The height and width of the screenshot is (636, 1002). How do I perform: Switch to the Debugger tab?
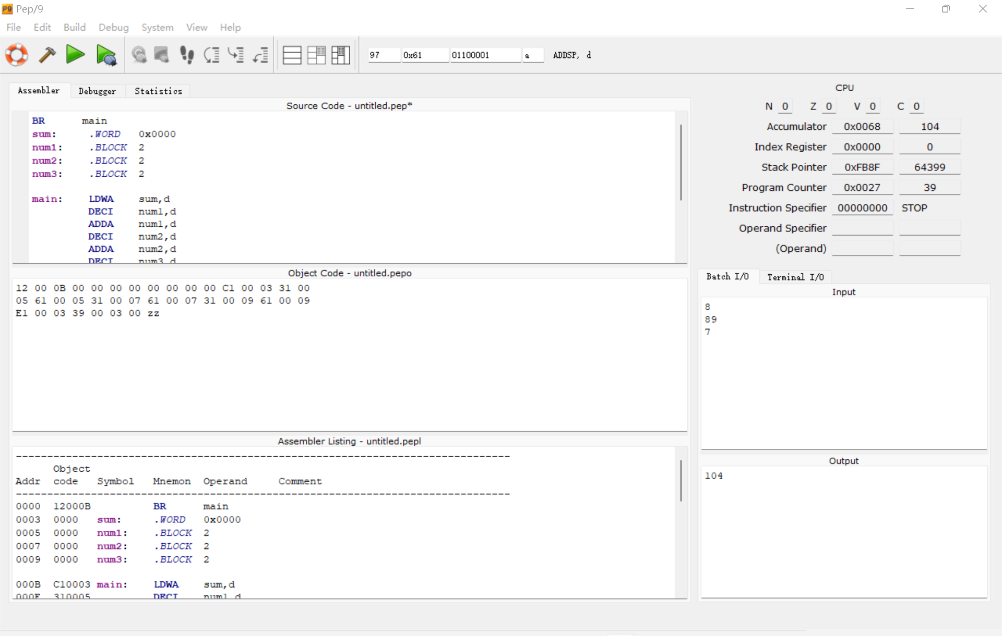pos(97,91)
